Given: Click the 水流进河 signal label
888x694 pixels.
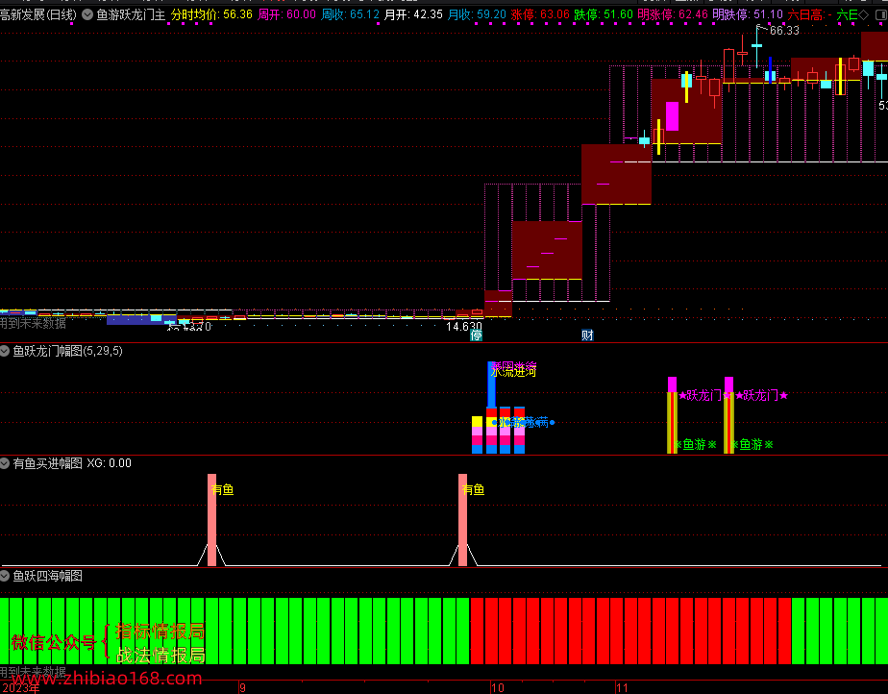Looking at the screenshot, I should [x=513, y=372].
